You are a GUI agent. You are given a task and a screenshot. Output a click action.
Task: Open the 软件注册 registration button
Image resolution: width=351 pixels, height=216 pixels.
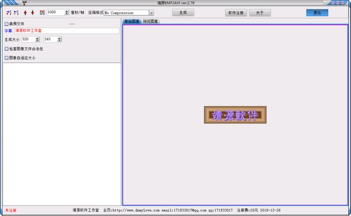(x=236, y=13)
